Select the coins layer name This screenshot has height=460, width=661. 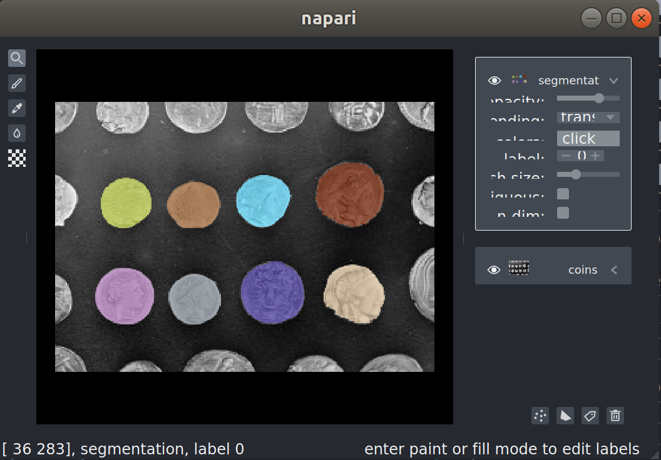pyautogui.click(x=583, y=270)
